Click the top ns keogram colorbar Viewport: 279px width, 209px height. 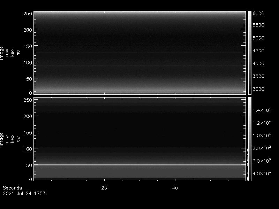[x=250, y=52]
